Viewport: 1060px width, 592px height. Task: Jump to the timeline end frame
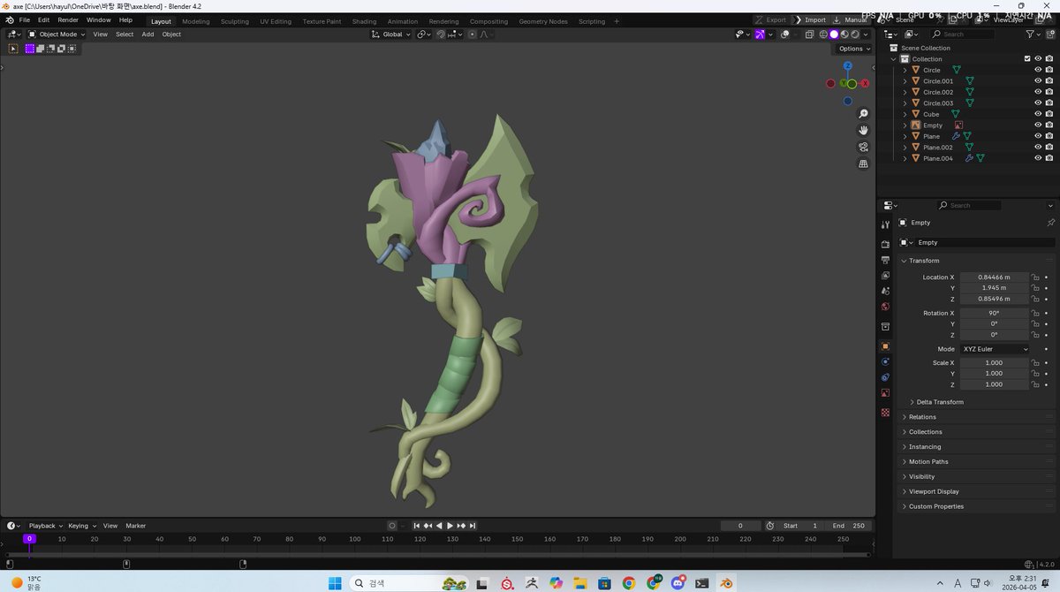click(472, 526)
